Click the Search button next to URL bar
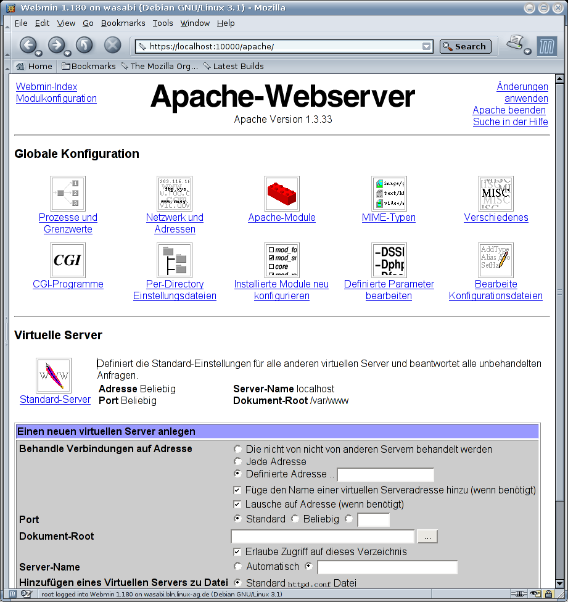This screenshot has height=602, width=568. click(x=465, y=46)
